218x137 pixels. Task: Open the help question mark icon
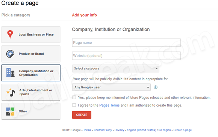(156, 87)
